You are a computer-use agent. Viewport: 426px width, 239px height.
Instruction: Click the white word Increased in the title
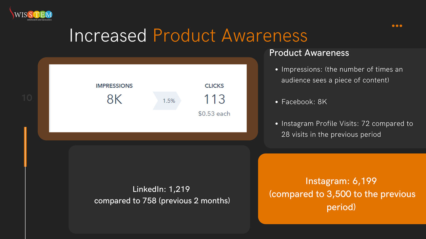tap(108, 36)
